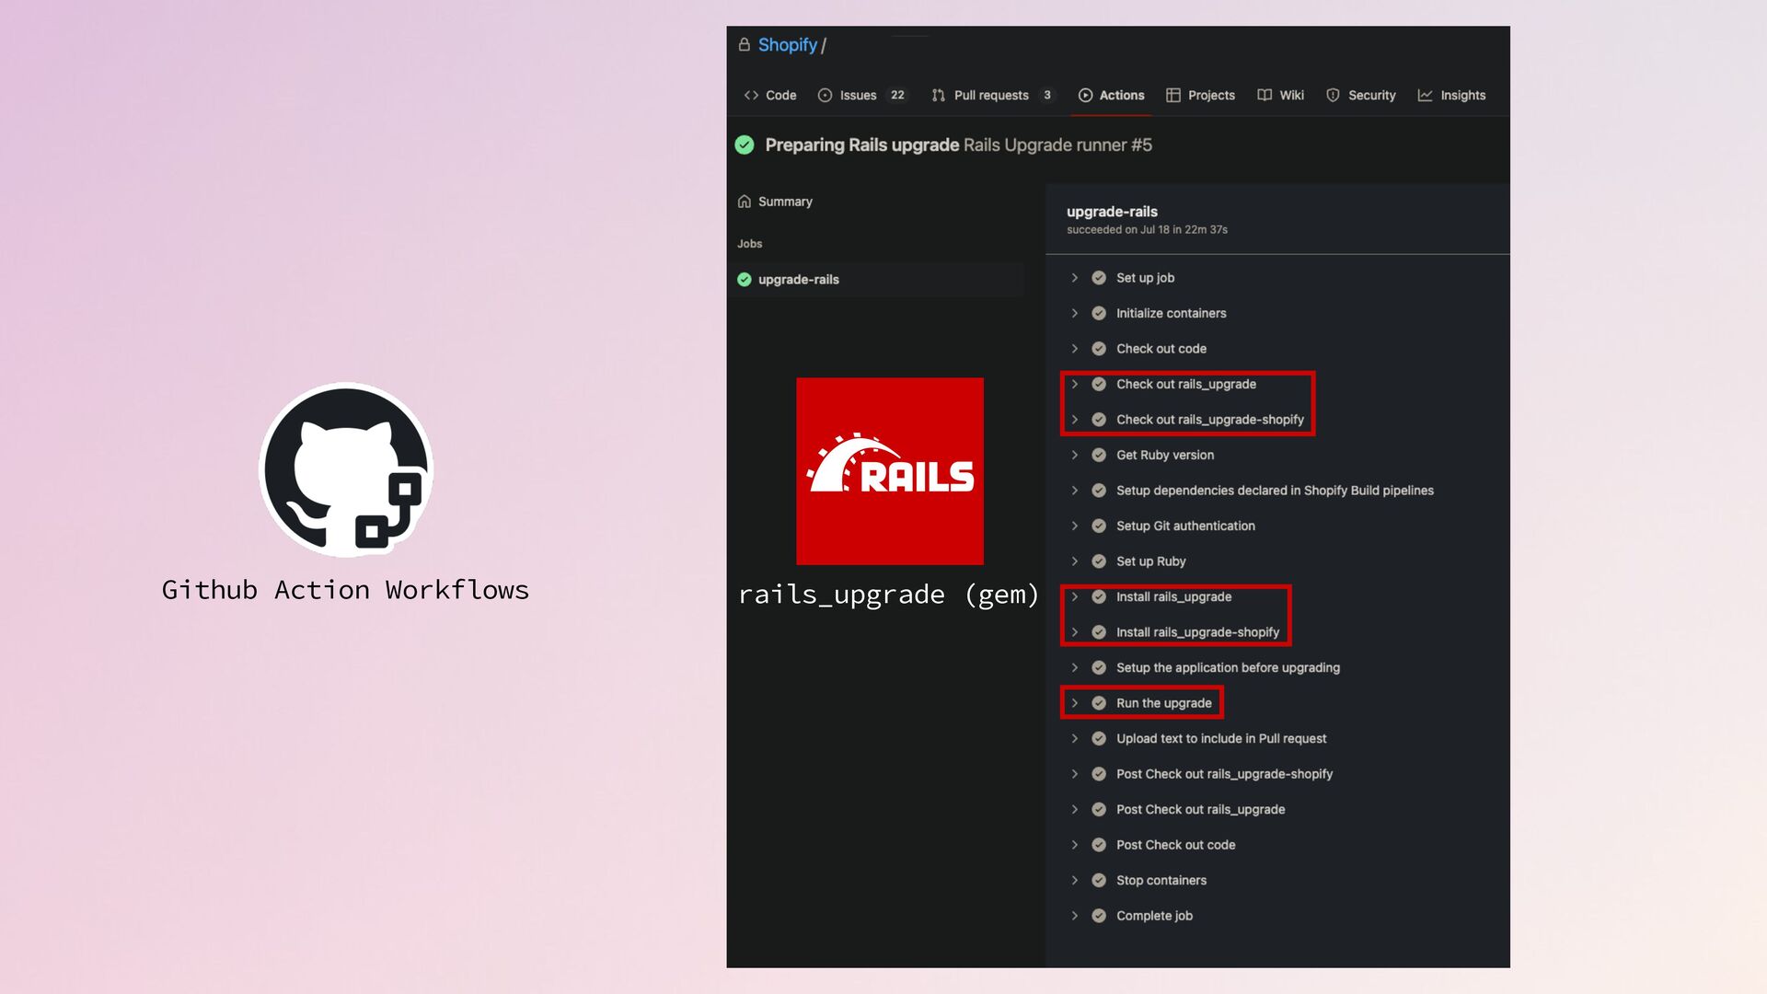
Task: Expand the Install rails_upgrade step chevron
Action: (x=1074, y=596)
